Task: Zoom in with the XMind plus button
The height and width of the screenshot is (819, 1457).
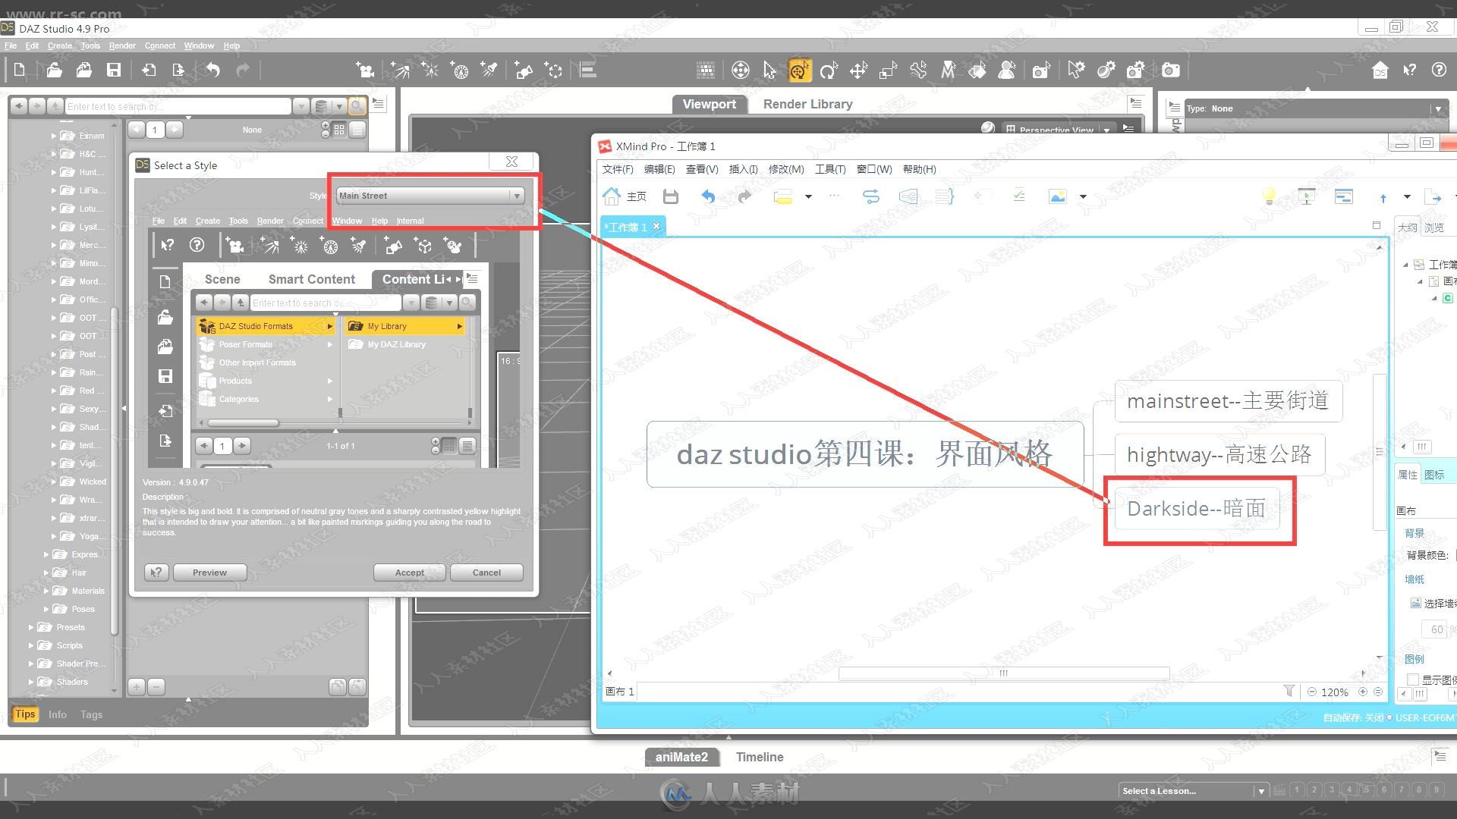Action: pyautogui.click(x=1363, y=692)
